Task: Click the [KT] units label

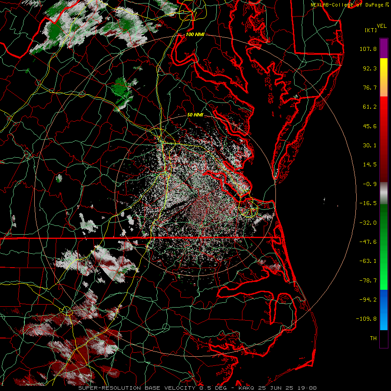Action: tap(371, 30)
